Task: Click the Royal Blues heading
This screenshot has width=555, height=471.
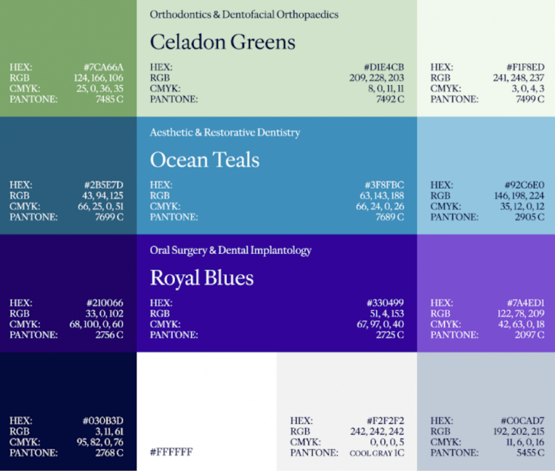Action: [x=202, y=278]
